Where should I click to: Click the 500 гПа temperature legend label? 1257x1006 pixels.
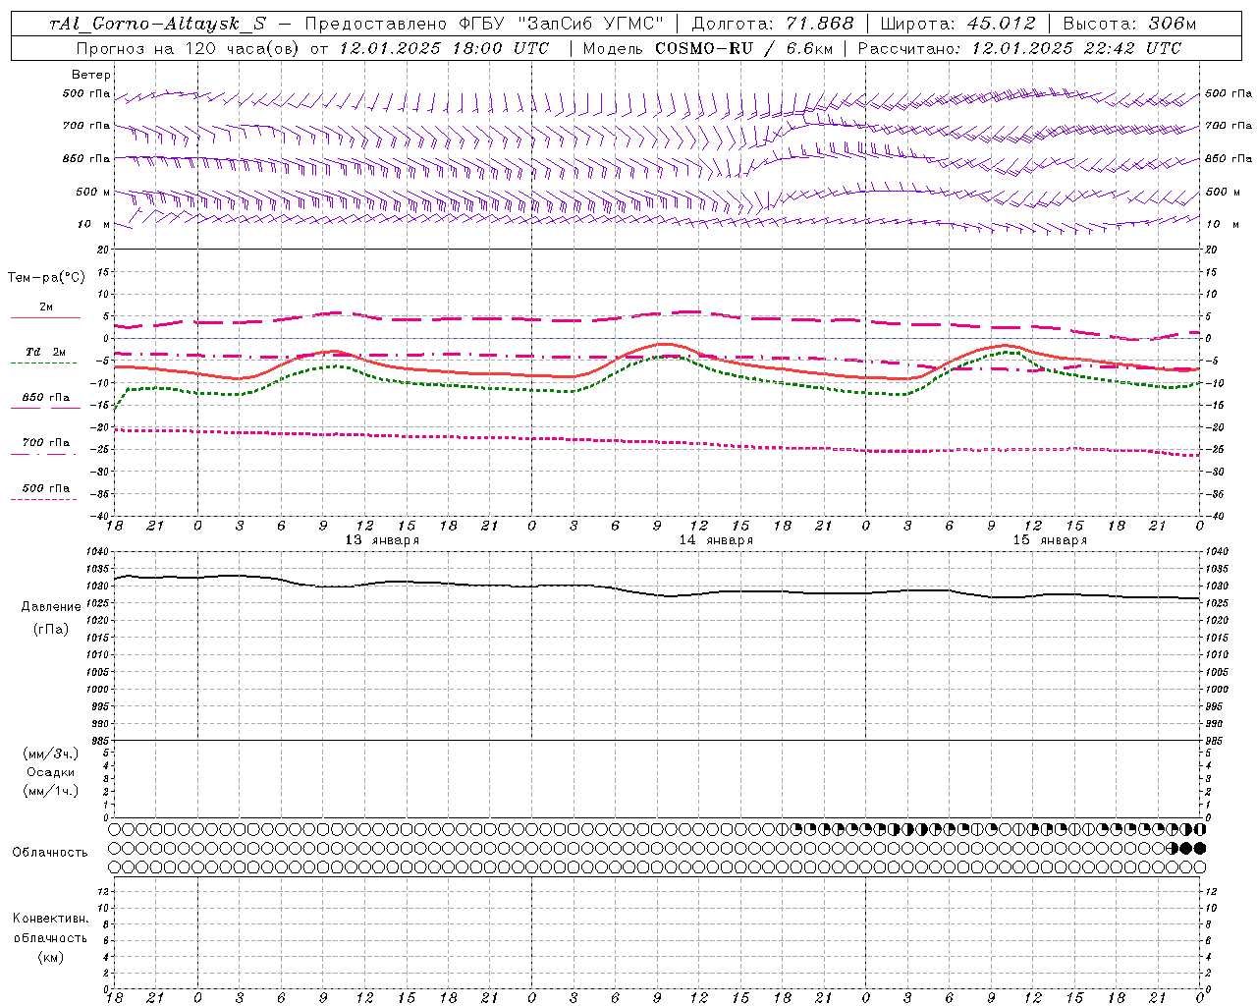(x=46, y=488)
